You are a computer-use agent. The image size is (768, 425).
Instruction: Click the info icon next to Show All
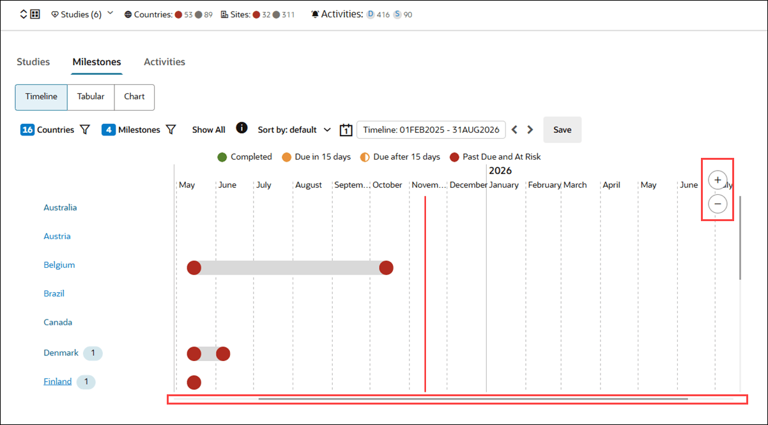point(242,128)
